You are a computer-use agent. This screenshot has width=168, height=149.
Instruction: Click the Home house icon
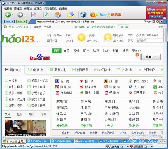click(58, 15)
